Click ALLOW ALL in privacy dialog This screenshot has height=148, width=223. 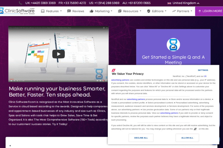(187, 138)
